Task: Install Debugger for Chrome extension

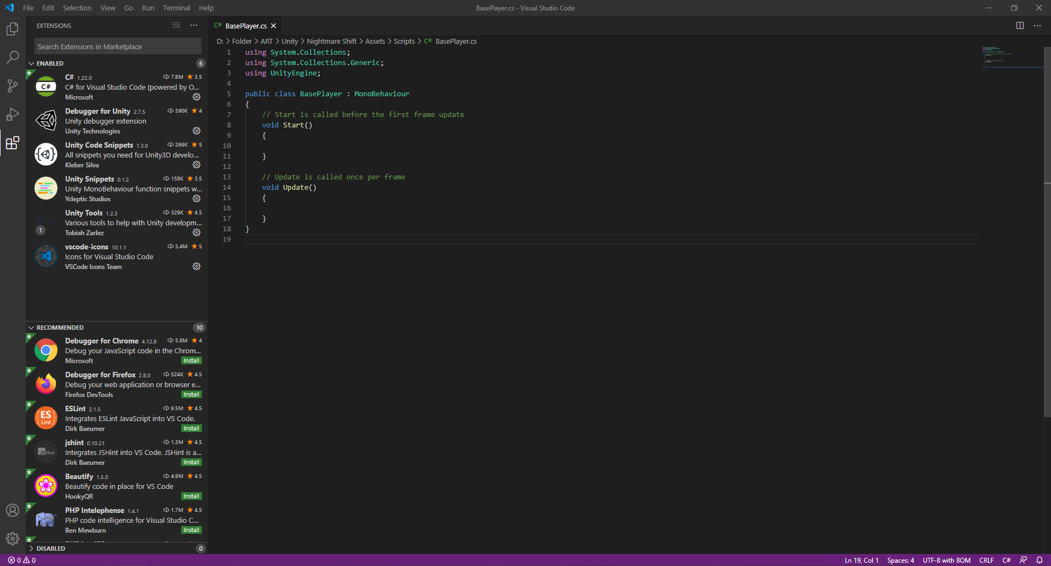Action: pyautogui.click(x=191, y=361)
